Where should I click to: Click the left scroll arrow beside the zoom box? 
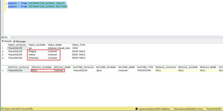click(x=14, y=37)
